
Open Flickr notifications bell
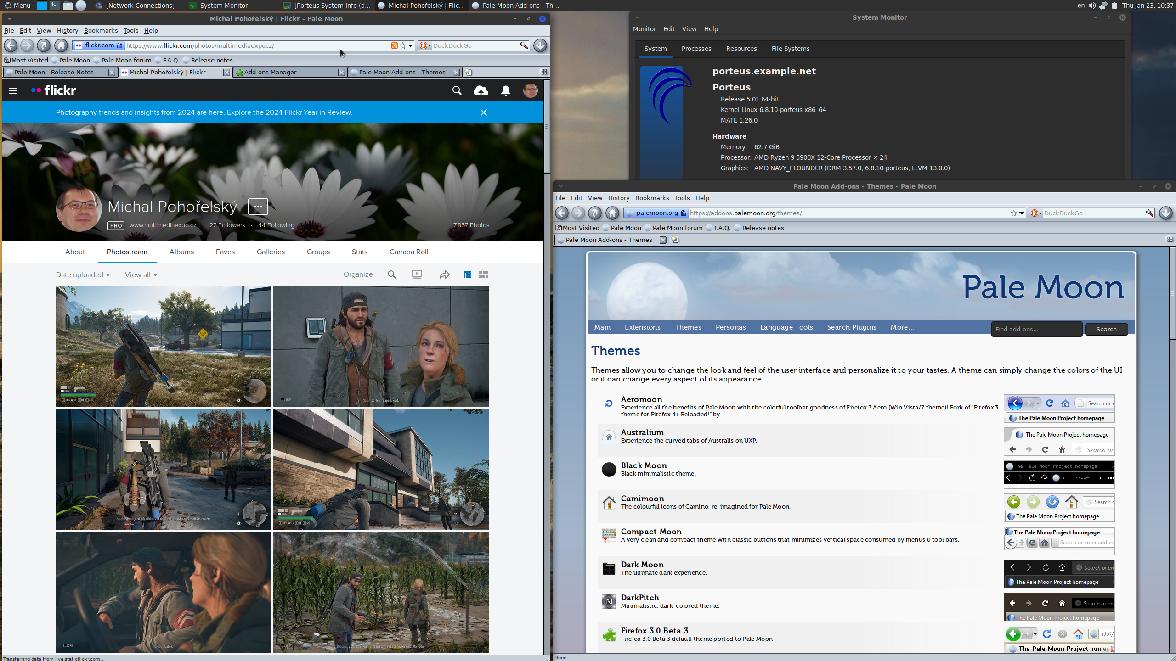pyautogui.click(x=506, y=91)
